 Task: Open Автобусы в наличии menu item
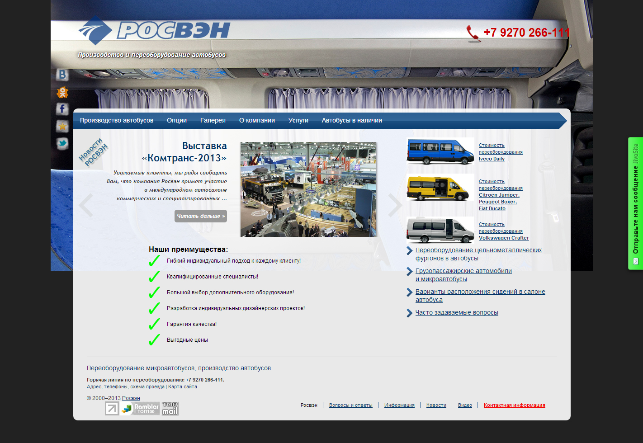pyautogui.click(x=352, y=120)
